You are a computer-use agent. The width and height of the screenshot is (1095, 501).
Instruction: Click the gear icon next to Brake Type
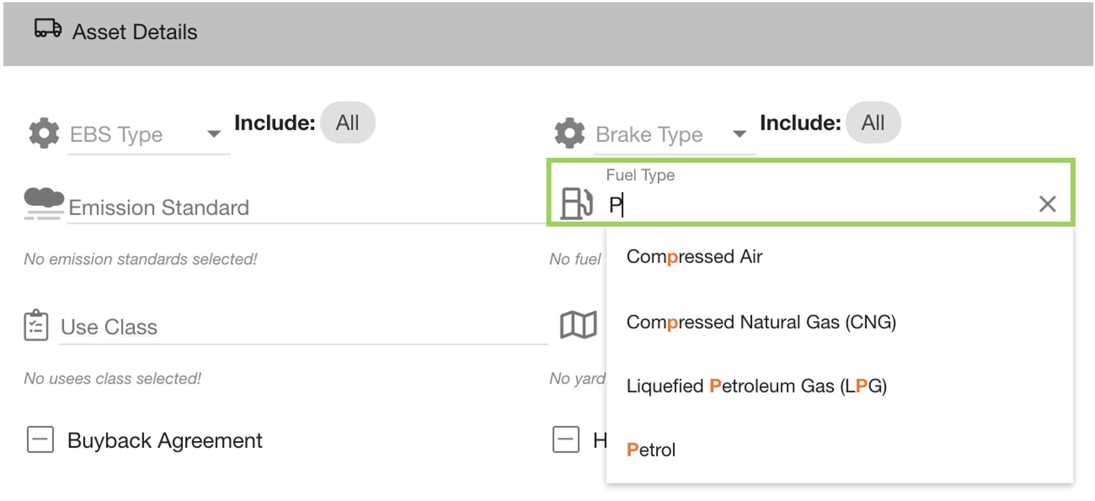[x=570, y=133]
